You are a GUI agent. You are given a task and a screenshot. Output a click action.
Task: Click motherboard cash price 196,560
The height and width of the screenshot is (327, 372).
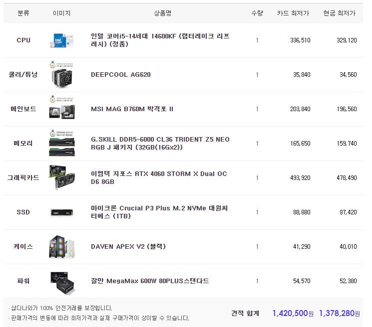pos(347,109)
